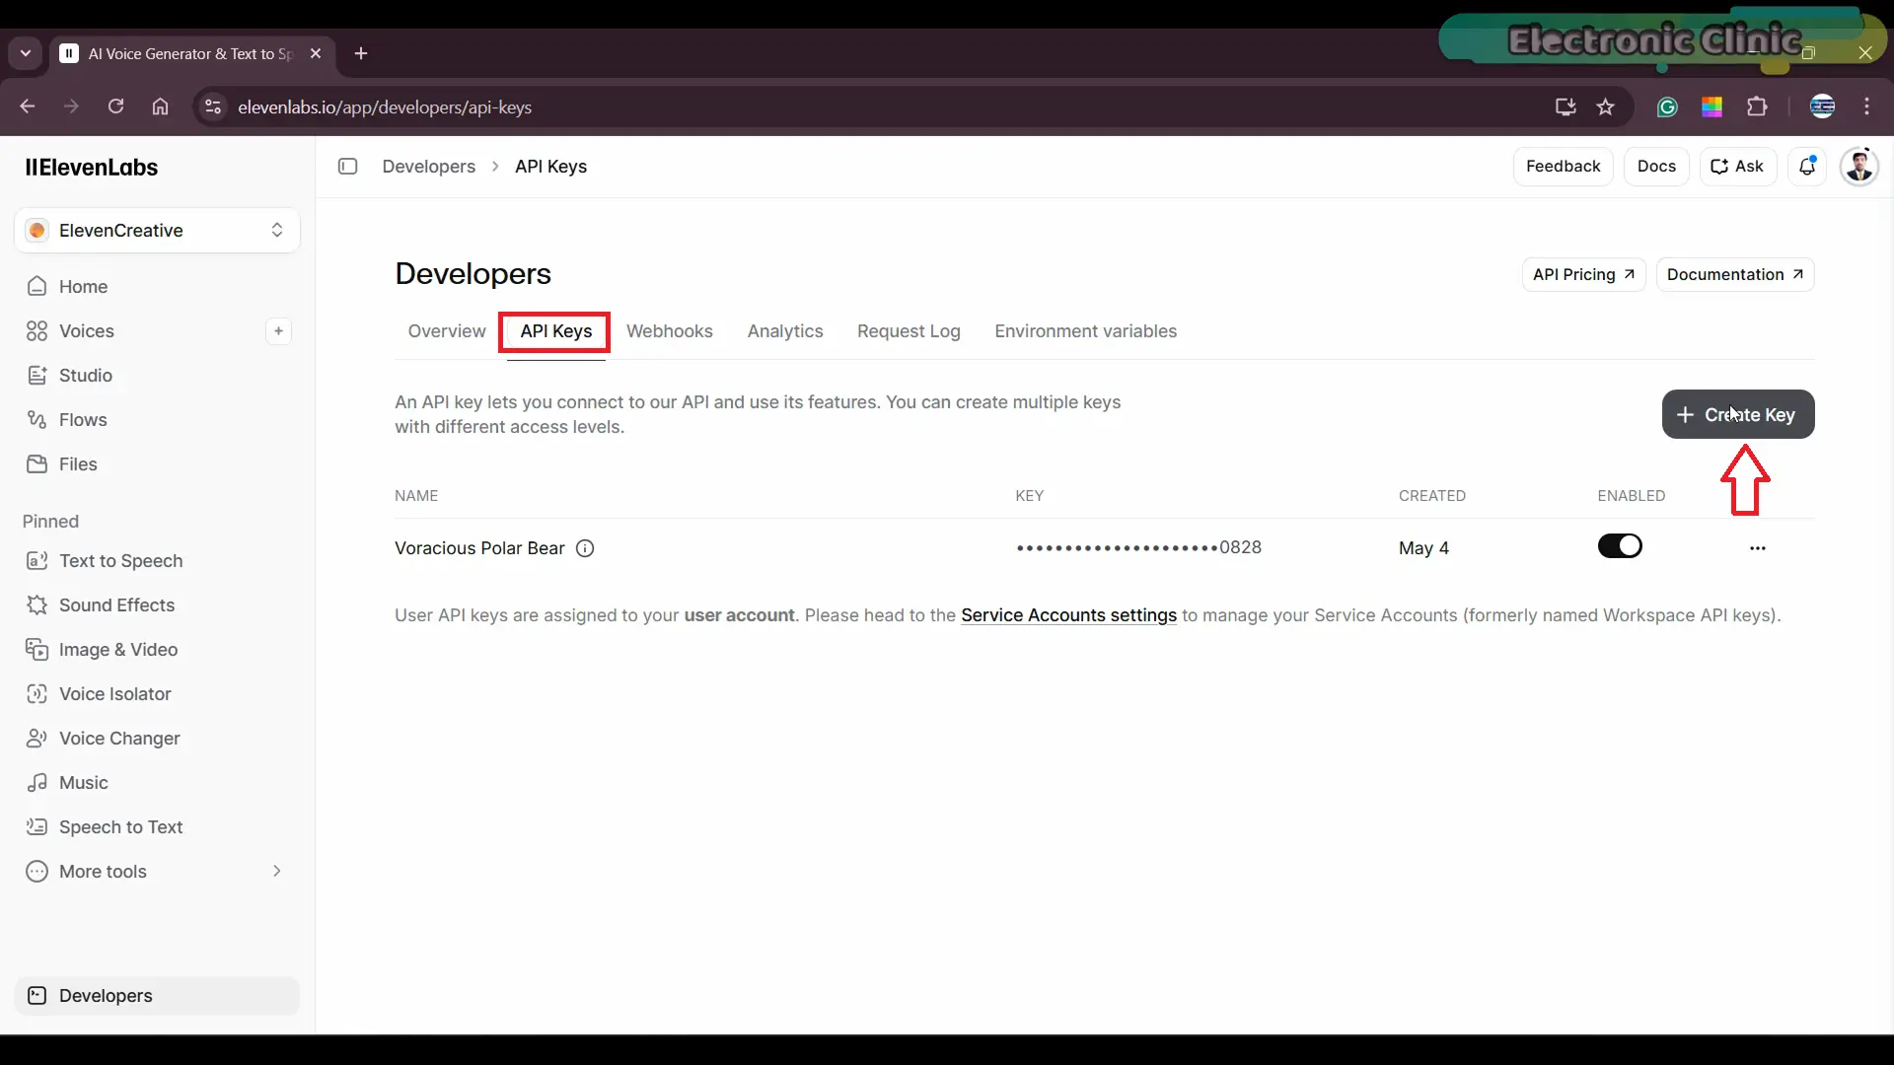1894x1065 pixels.
Task: Click the browser reload button
Action: (x=115, y=106)
